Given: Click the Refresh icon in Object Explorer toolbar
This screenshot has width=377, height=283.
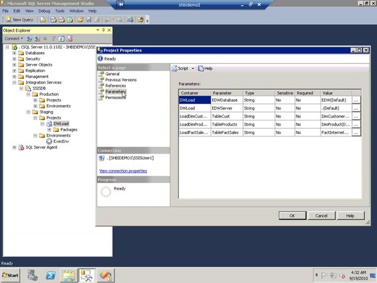Looking at the screenshot, I should pyautogui.click(x=61, y=39).
